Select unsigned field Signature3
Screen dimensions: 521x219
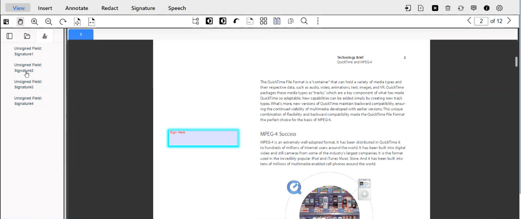(x=28, y=84)
